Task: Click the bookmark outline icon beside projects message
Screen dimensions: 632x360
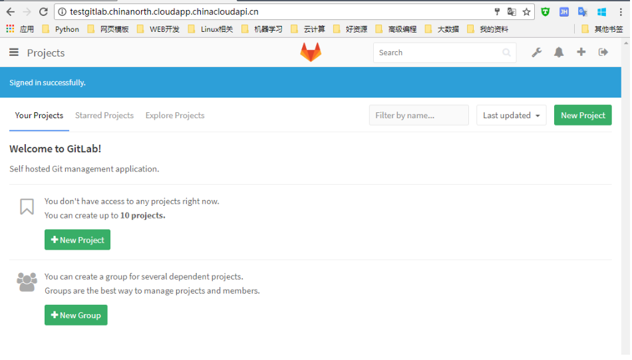Action: (27, 207)
